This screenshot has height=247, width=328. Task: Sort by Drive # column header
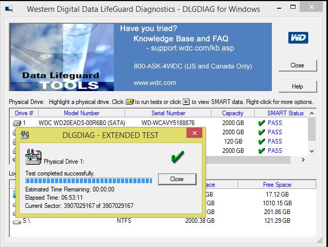pyautogui.click(x=24, y=113)
